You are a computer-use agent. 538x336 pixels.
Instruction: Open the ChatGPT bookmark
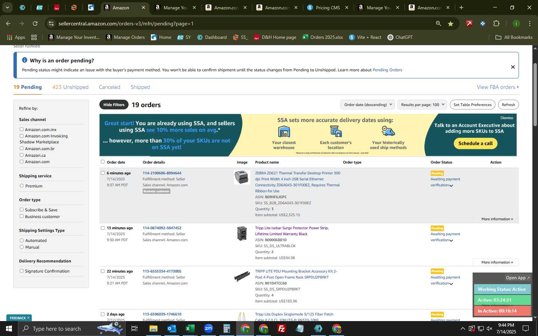click(400, 37)
